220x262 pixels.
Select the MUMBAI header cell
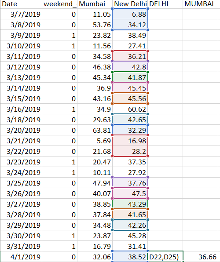(x=201, y=4)
